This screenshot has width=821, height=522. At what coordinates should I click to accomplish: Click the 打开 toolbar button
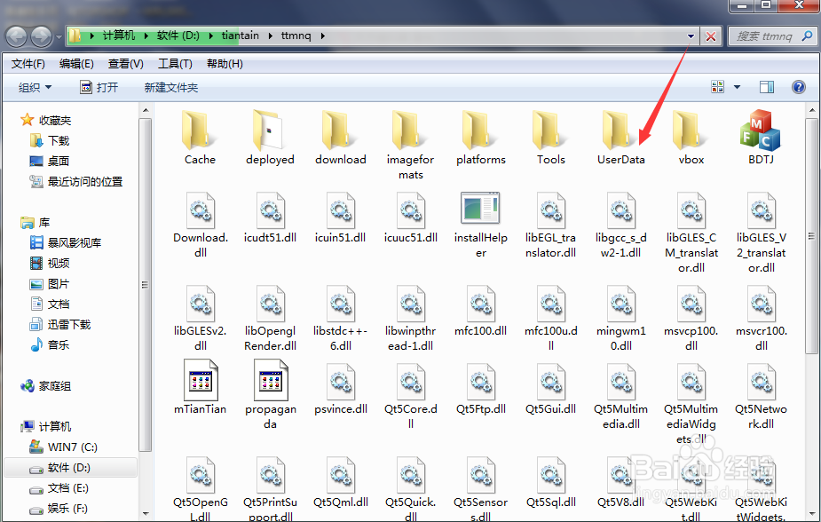(99, 87)
